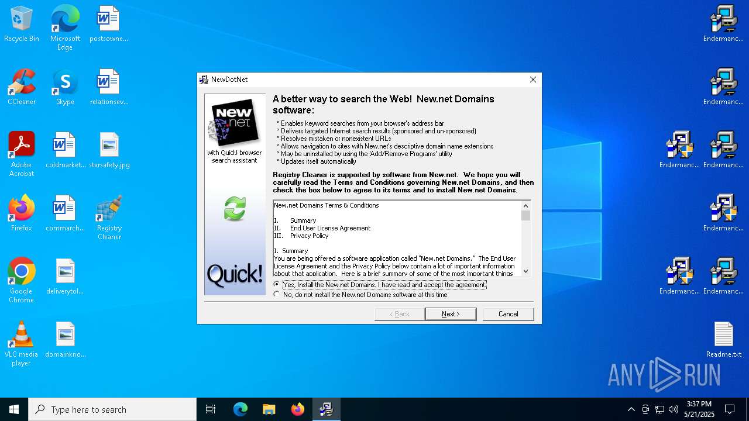Select the domainkno... image file
This screenshot has width=749, height=421.
tap(65, 340)
